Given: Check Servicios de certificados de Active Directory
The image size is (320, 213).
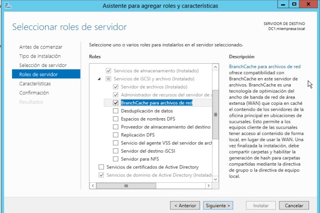Looking at the screenshot, I should tap(101, 167).
